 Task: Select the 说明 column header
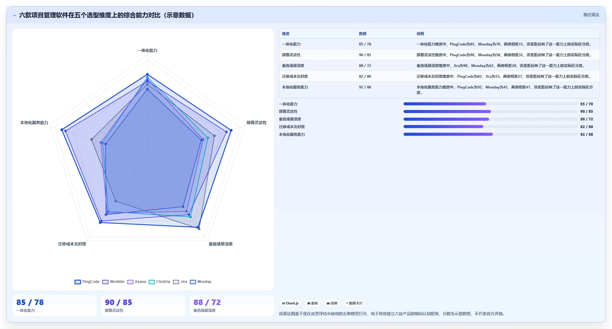pos(420,34)
